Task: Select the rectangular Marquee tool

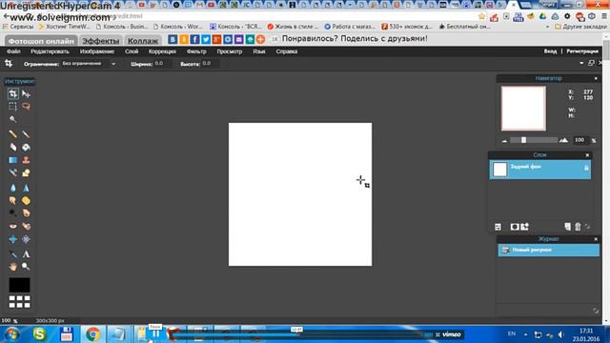Action: (x=12, y=106)
